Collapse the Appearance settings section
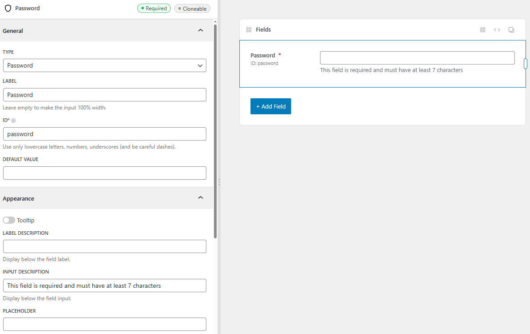 pyautogui.click(x=201, y=198)
